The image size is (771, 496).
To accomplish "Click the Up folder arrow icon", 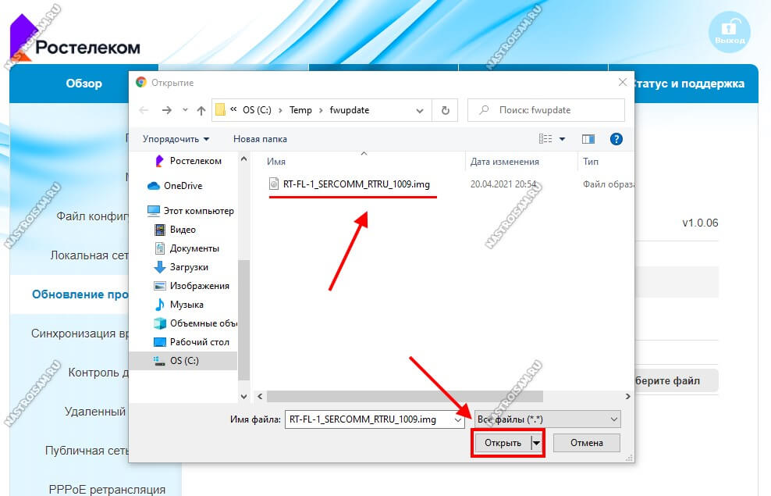I will [201, 110].
